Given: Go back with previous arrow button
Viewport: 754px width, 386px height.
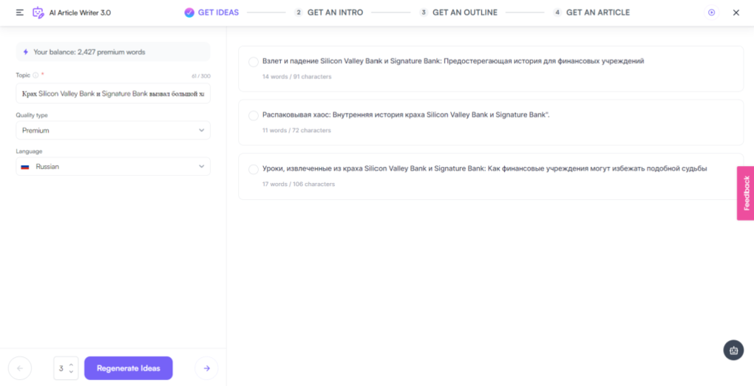Looking at the screenshot, I should coord(20,368).
